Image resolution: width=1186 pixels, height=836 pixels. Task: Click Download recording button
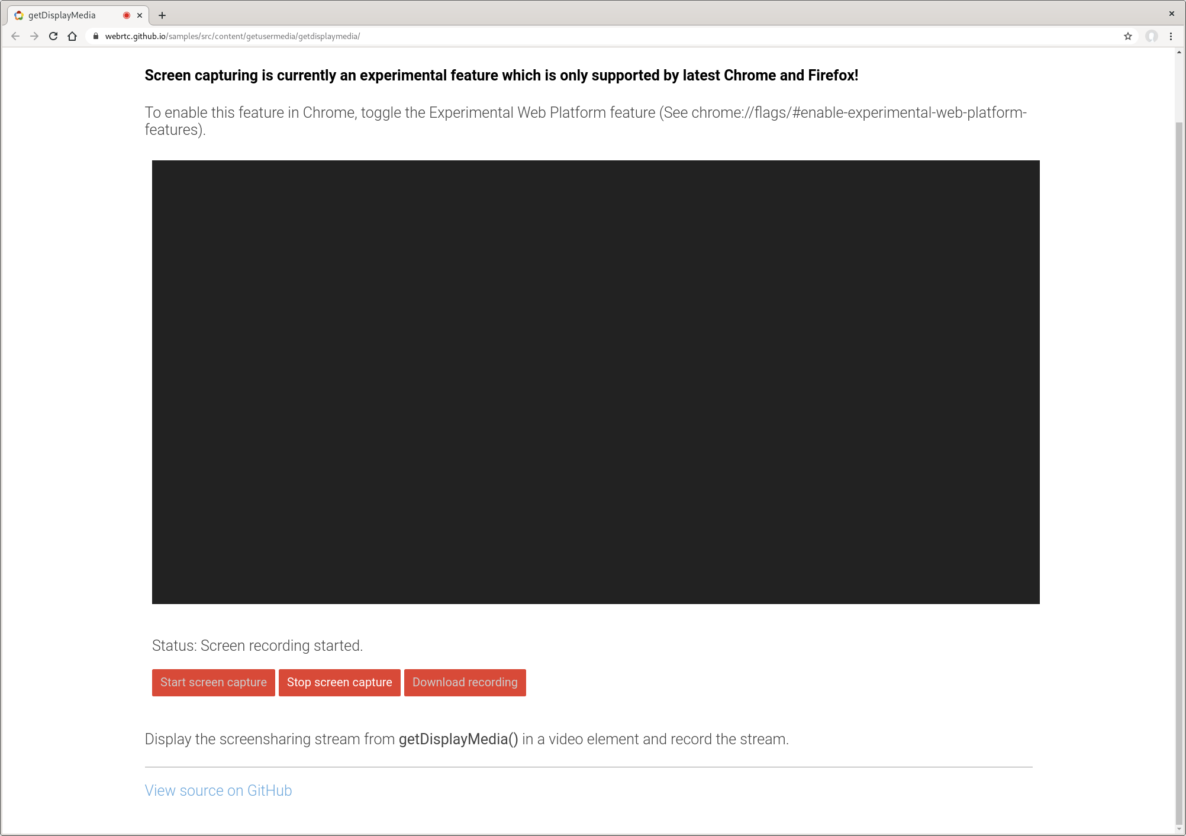[465, 683]
